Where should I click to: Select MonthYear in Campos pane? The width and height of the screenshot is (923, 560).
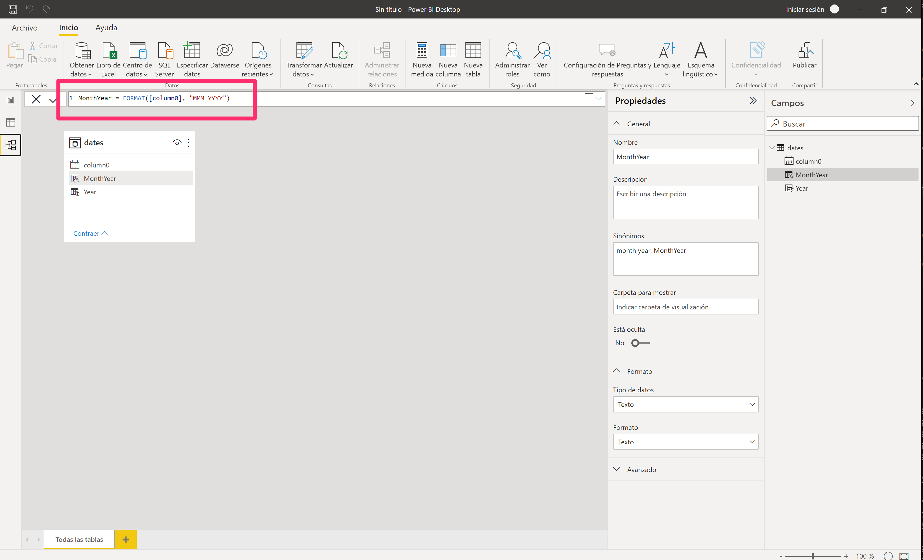(x=843, y=174)
